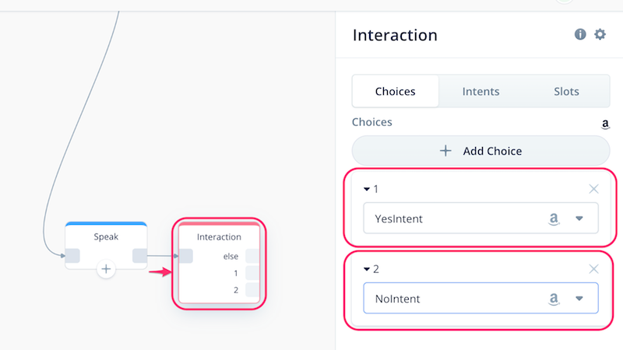
Task: Remove choice 1 with its X icon
Action: [x=593, y=189]
